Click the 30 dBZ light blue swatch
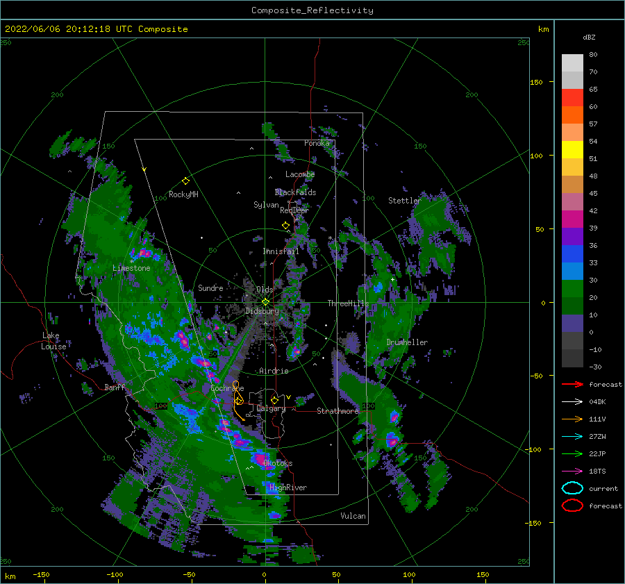Viewport: 625px width, 584px height. point(572,271)
